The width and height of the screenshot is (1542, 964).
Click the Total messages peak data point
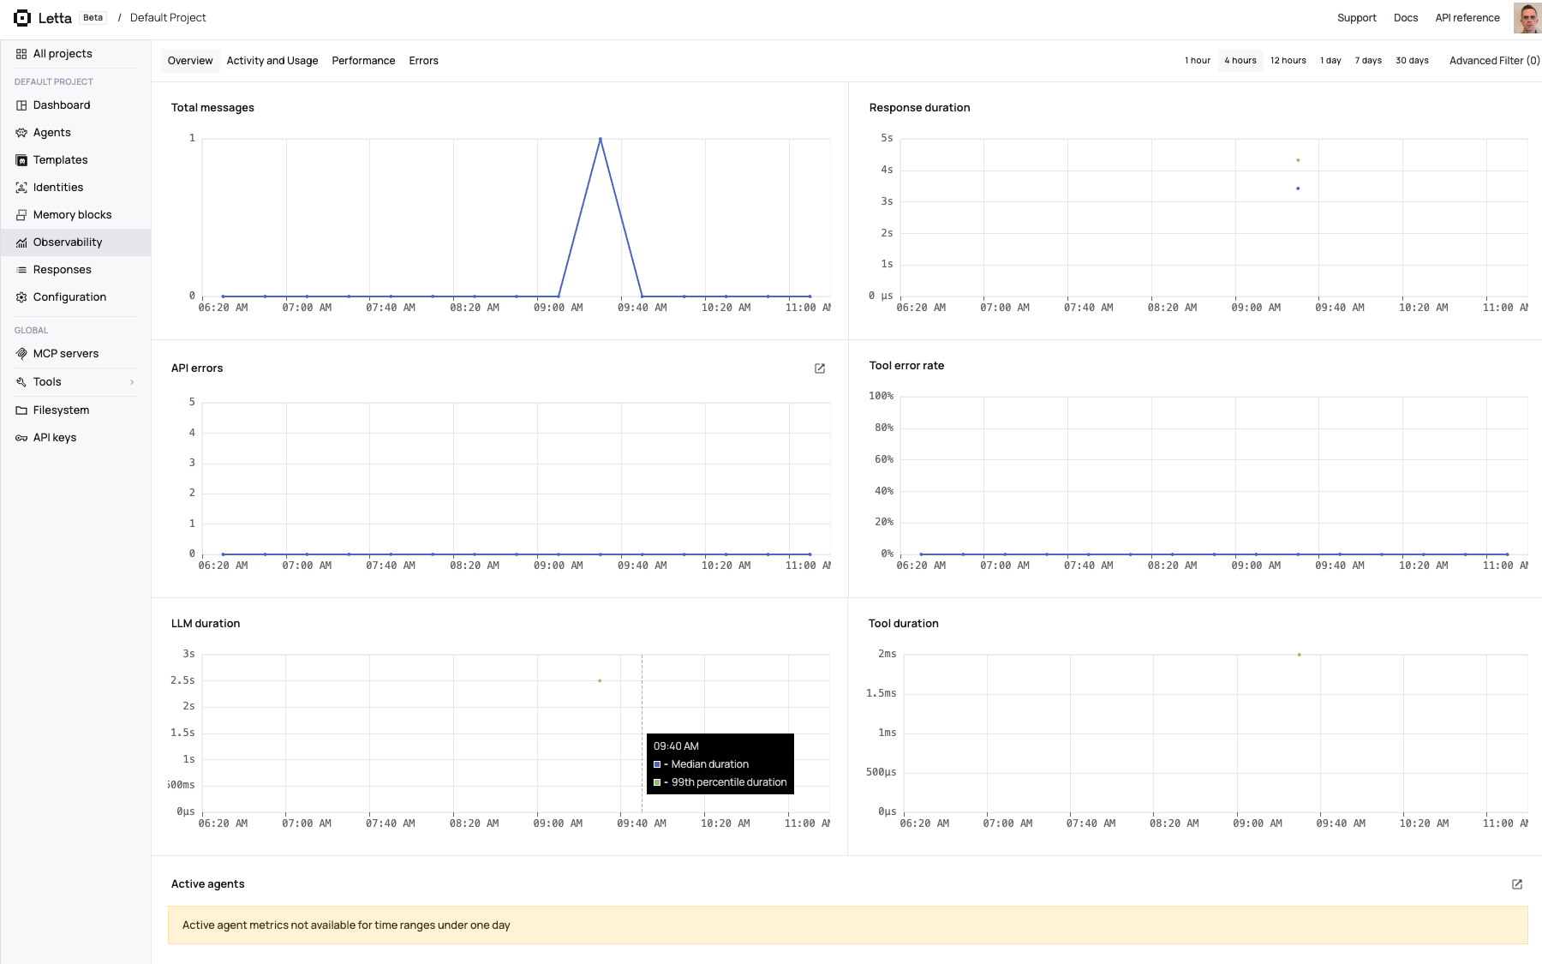[601, 139]
